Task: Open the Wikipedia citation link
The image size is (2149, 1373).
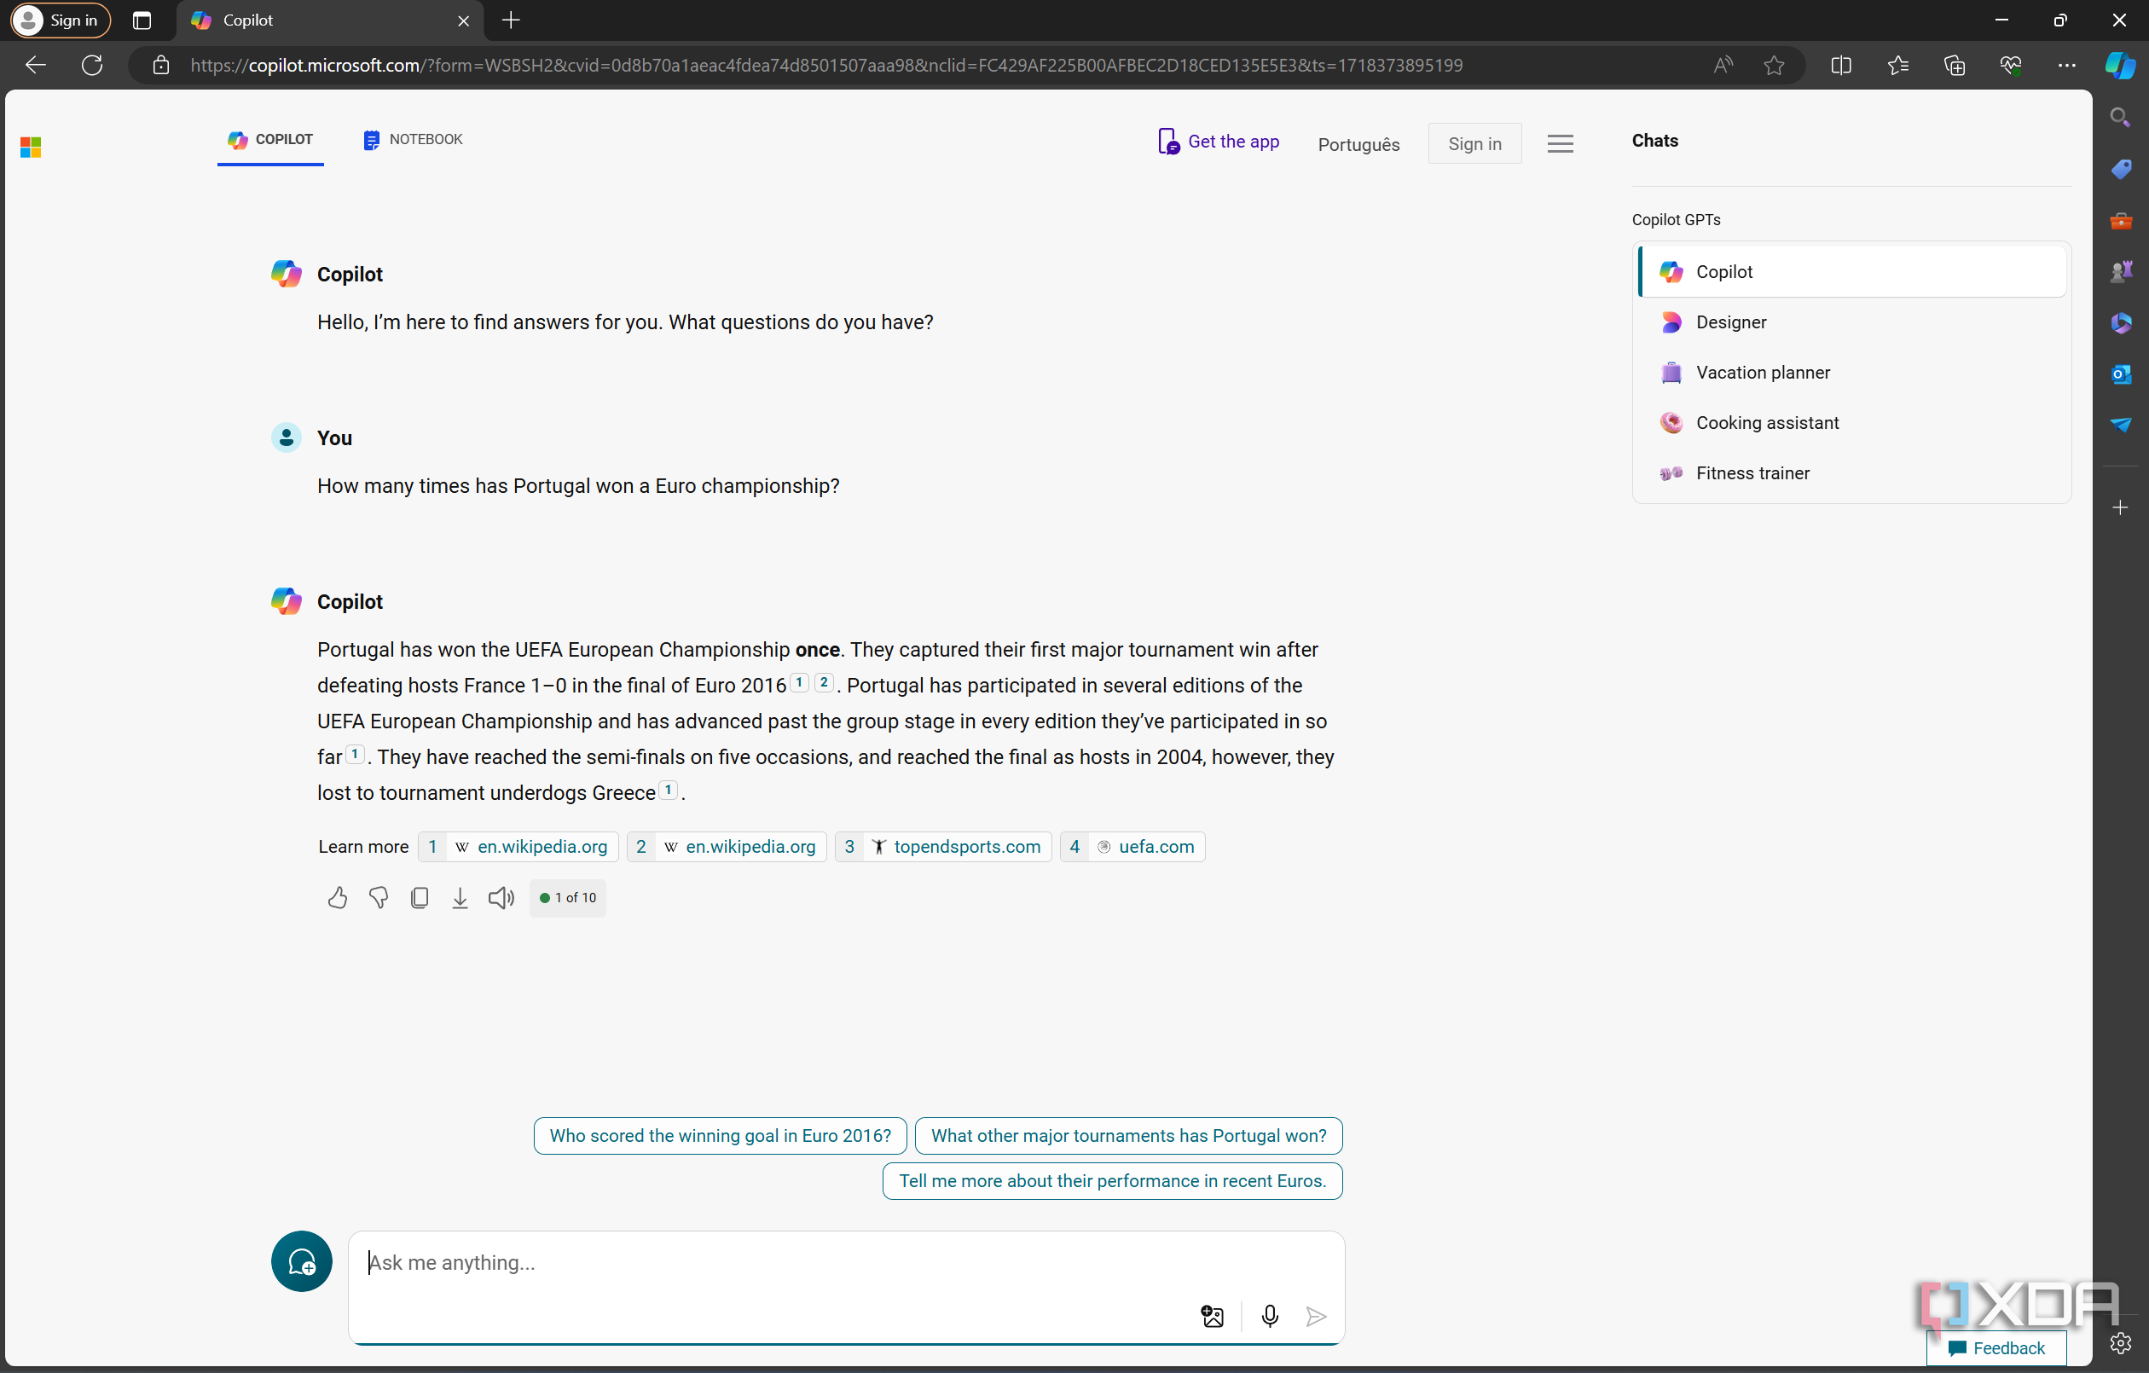Action: (x=518, y=846)
